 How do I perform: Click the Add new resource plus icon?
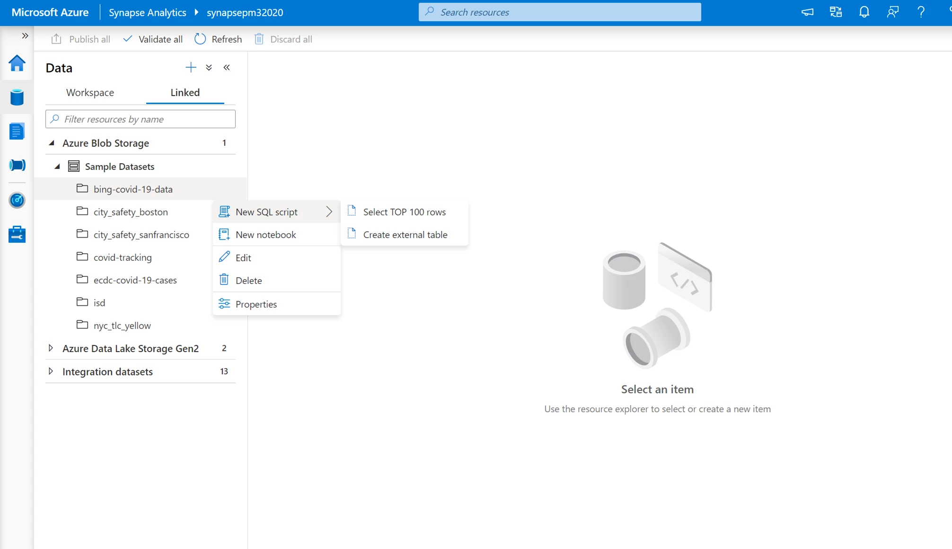pos(192,67)
